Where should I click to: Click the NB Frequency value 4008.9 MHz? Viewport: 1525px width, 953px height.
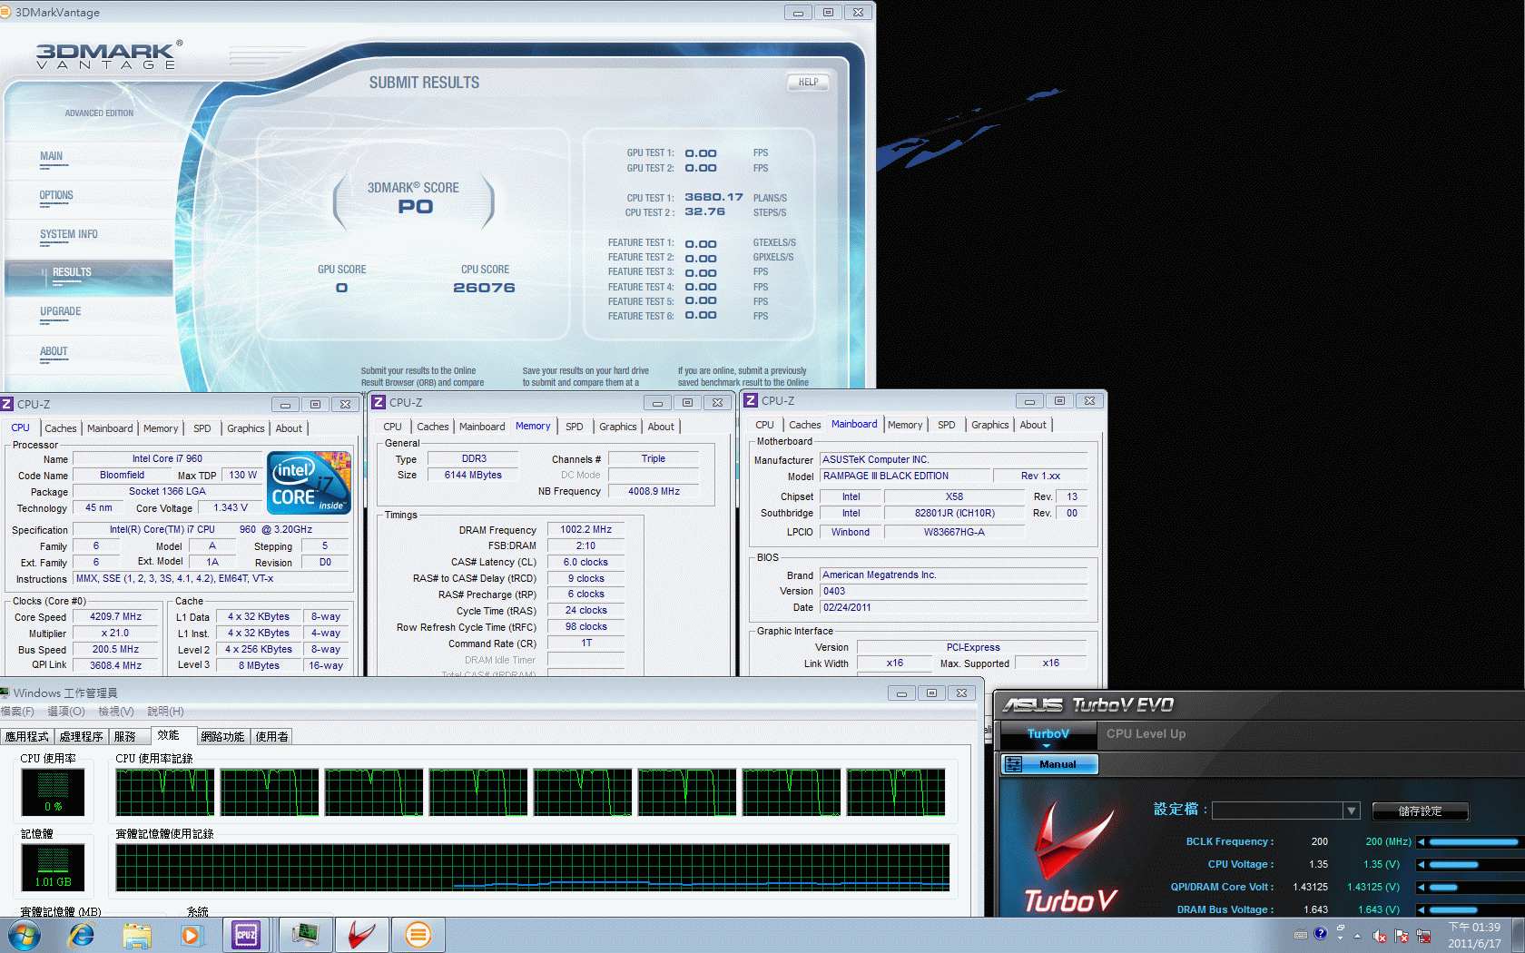coord(654,491)
